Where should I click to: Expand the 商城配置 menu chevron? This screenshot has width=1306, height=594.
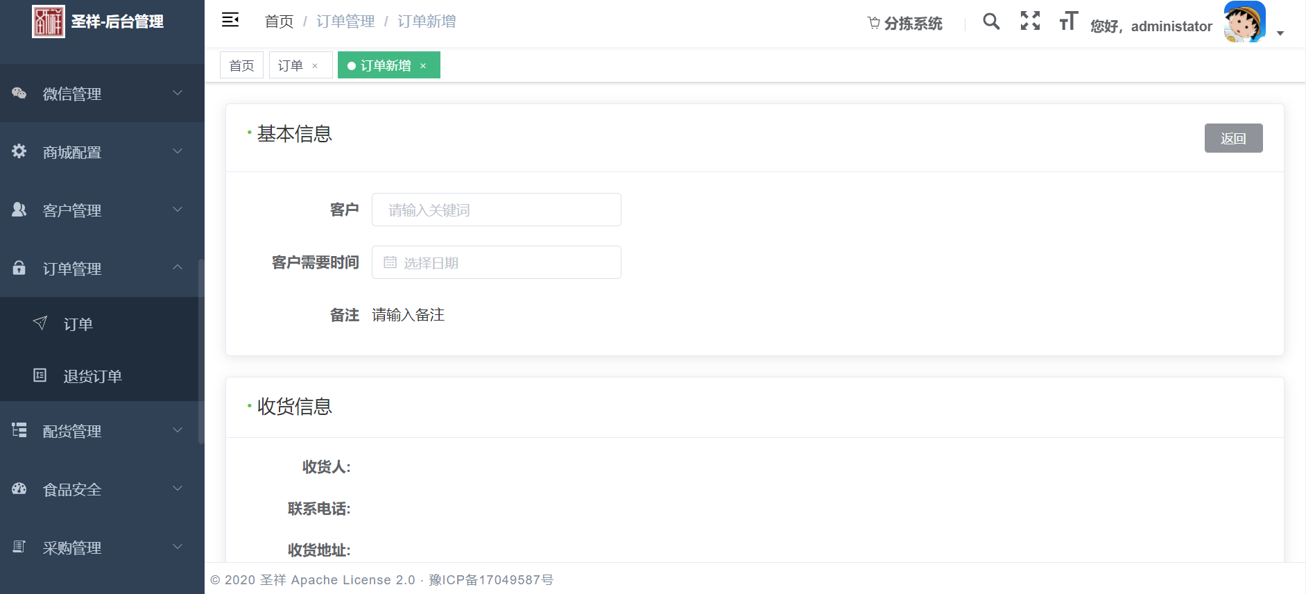[x=178, y=151]
